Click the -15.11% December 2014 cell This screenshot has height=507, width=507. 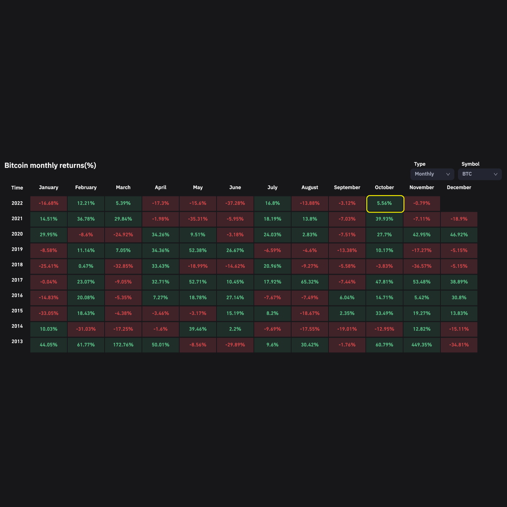pos(459,329)
